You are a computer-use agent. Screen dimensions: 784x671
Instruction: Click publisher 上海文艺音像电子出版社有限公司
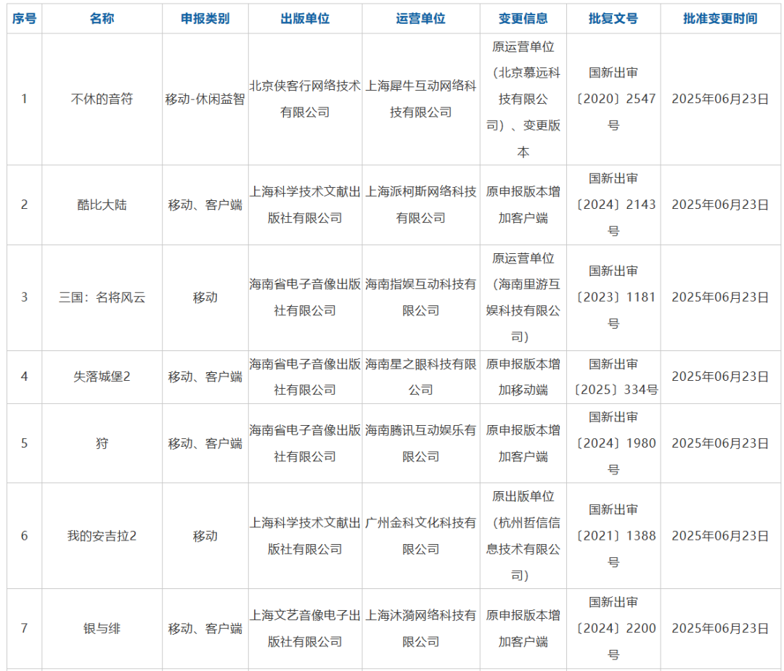point(305,628)
